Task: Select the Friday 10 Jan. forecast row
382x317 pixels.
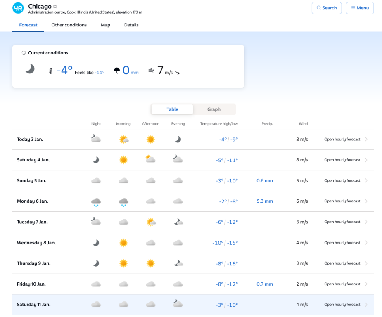Action: click(x=31, y=284)
